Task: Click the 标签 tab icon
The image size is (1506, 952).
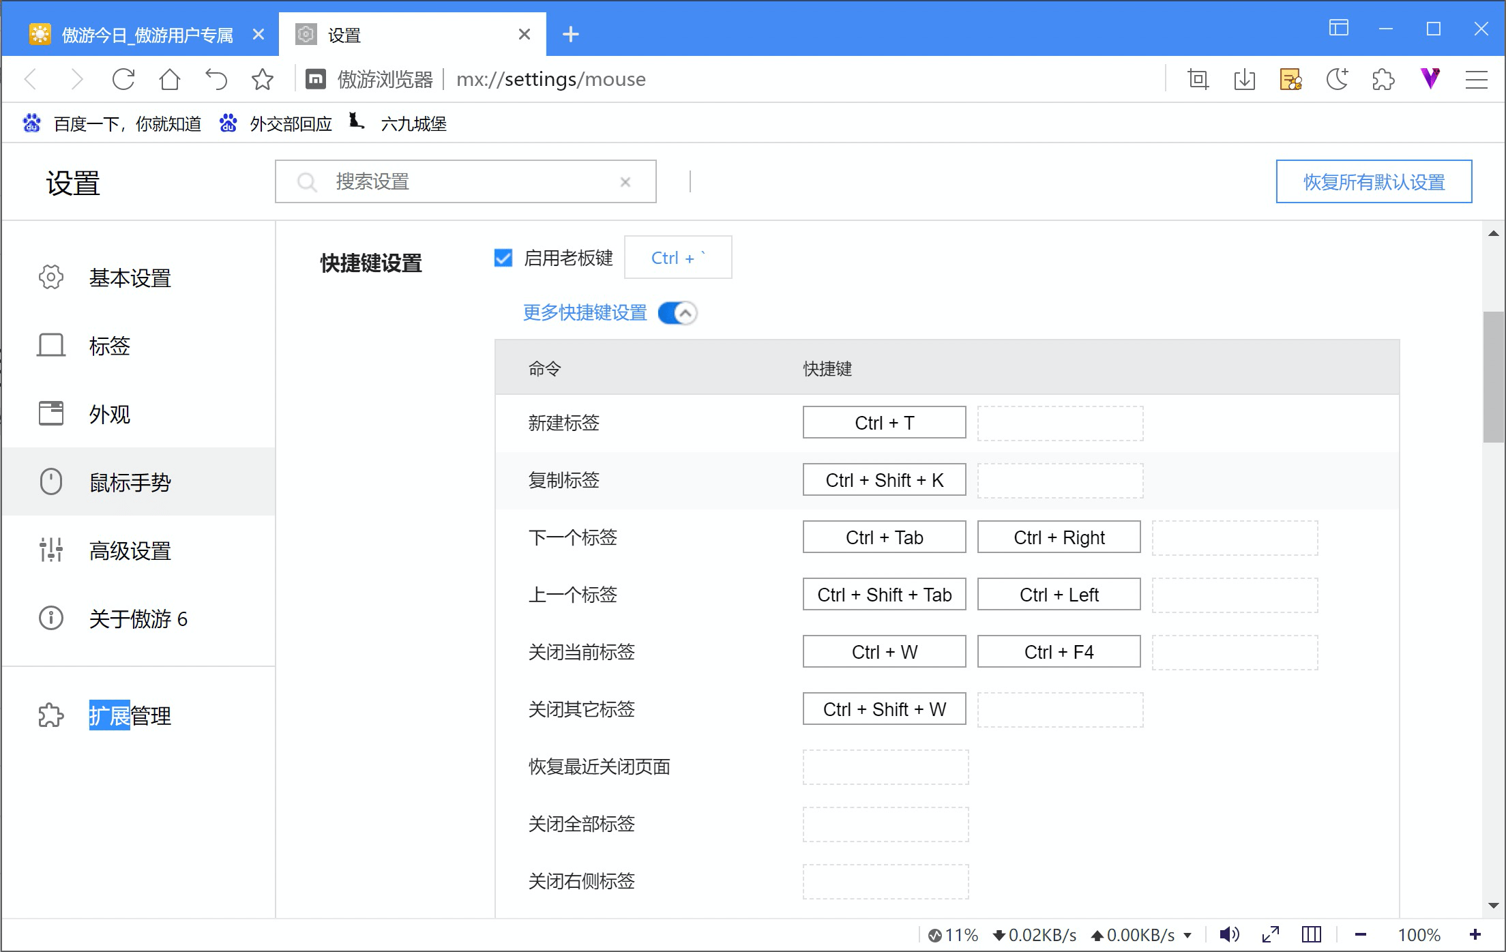Action: pos(52,346)
